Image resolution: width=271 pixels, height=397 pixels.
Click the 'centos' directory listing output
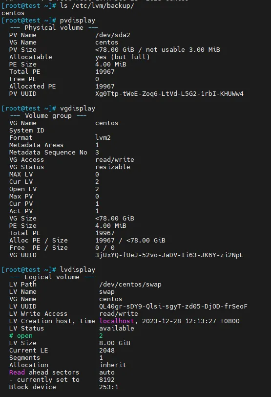click(x=13, y=13)
